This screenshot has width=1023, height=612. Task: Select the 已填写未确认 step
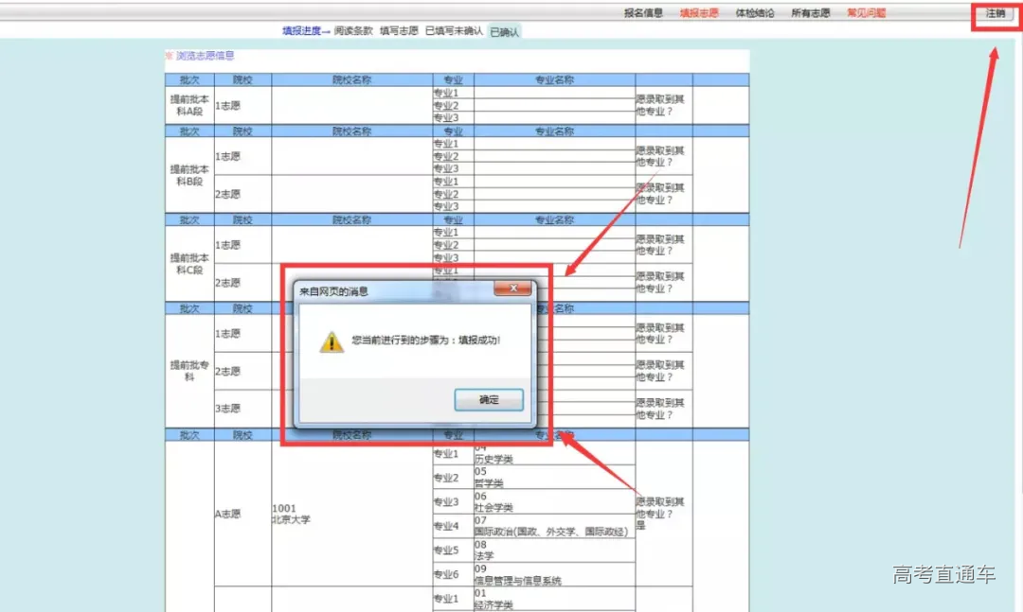click(x=454, y=31)
